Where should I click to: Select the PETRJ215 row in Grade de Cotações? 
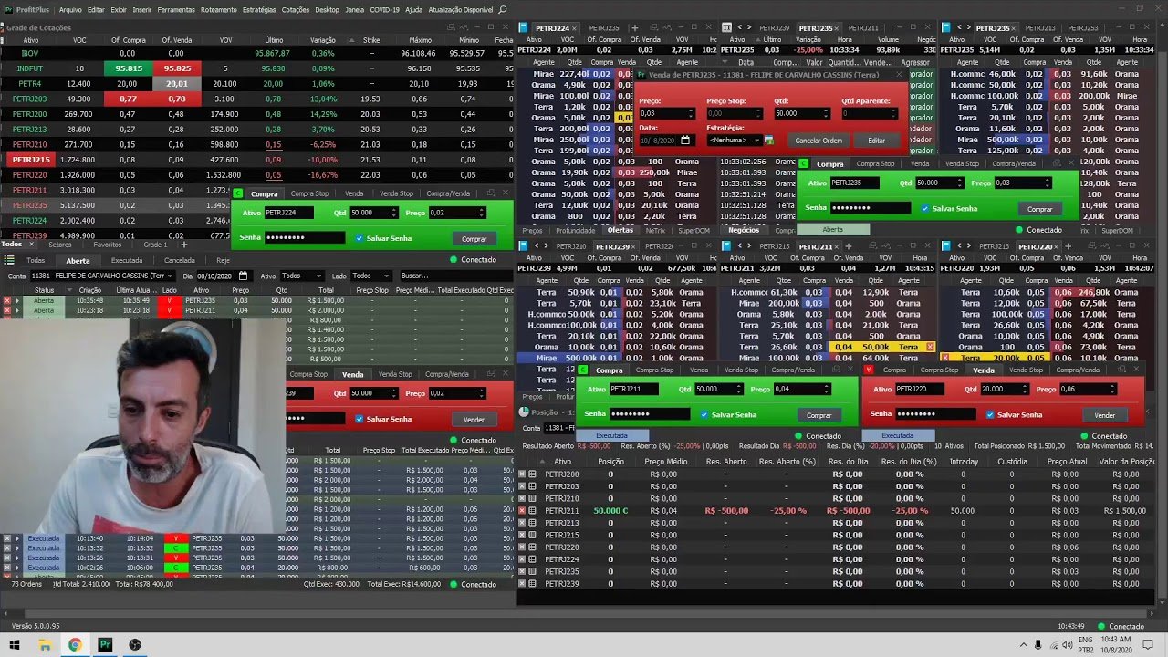click(255, 159)
